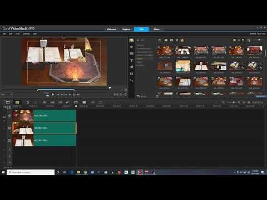Click the Import Media Files folder icon
Screen dimensions: 267x200
160,40
